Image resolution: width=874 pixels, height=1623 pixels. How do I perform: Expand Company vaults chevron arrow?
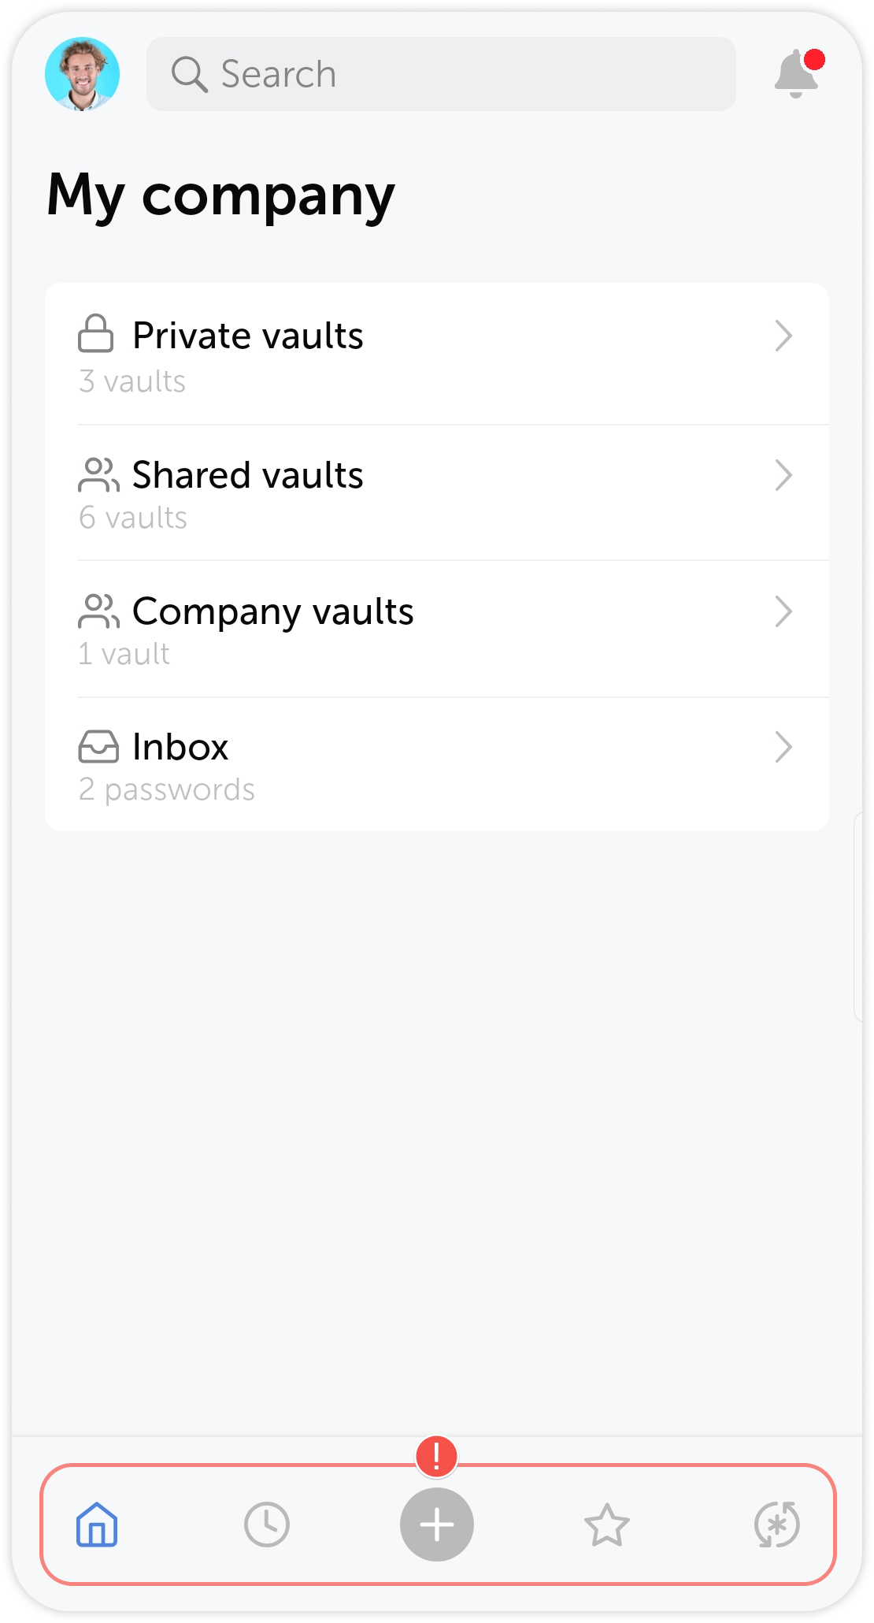click(x=783, y=611)
